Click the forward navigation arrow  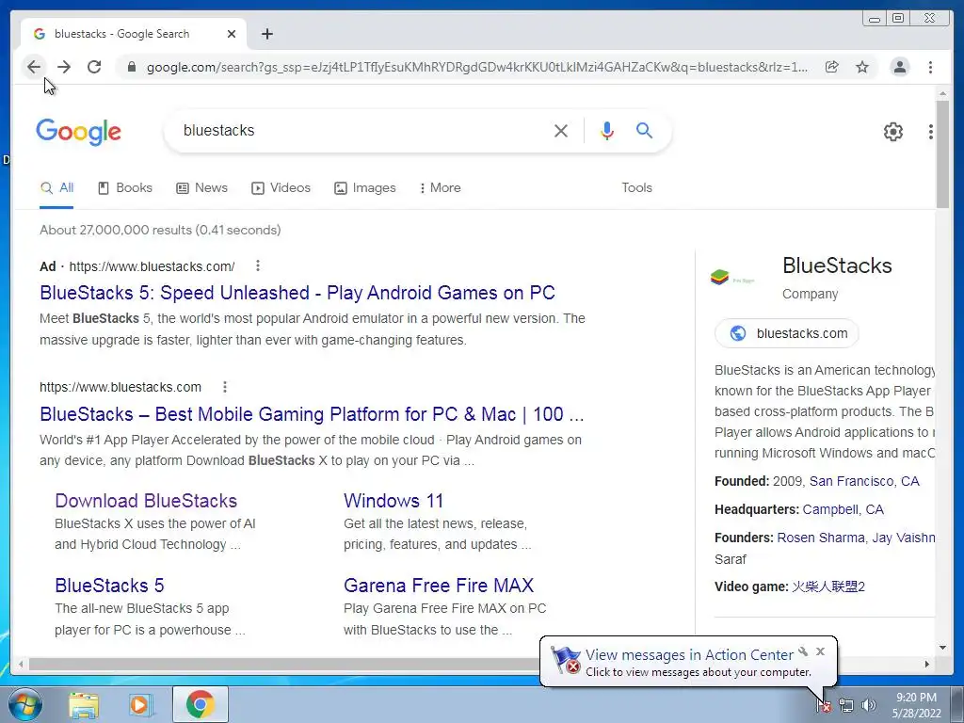[x=64, y=67]
